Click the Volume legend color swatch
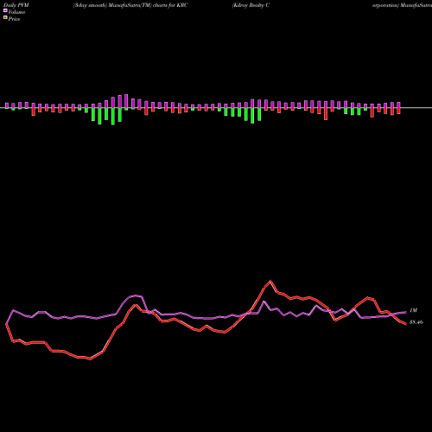The height and width of the screenshot is (432, 432). tap(5, 11)
